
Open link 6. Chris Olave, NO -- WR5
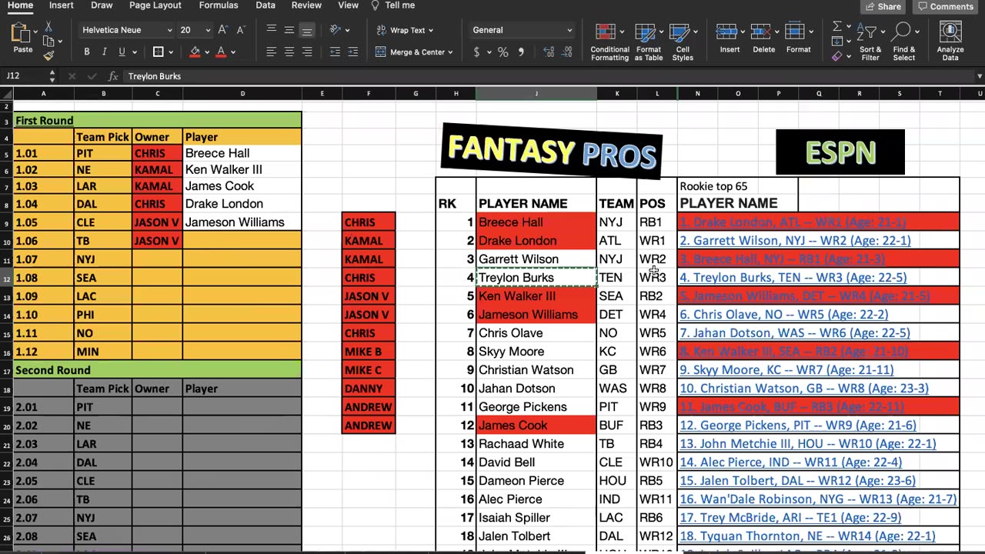(x=783, y=315)
